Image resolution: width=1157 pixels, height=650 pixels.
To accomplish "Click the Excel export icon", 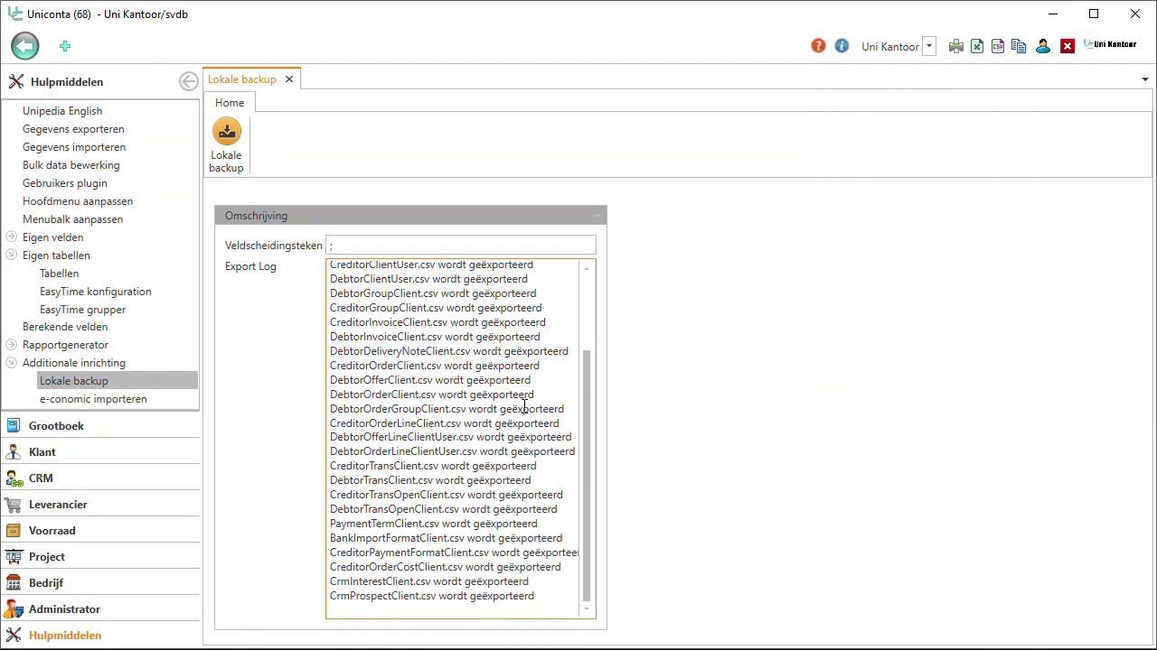I will (x=977, y=46).
